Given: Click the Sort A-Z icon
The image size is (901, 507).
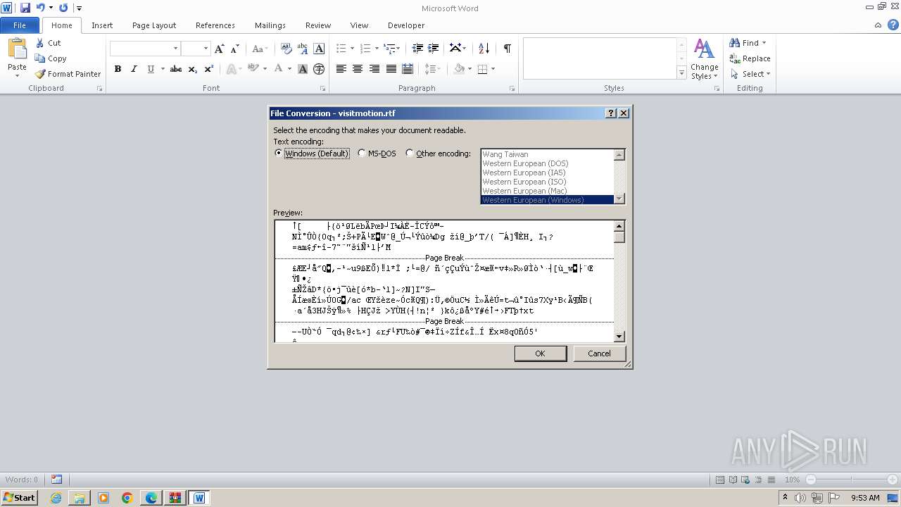Looking at the screenshot, I should point(484,49).
